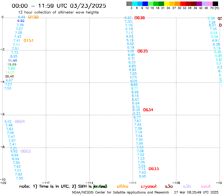Viewport: 222px width, 195px height.
Task: Click the -114 longitude axis label
Action: click(x=89, y=183)
